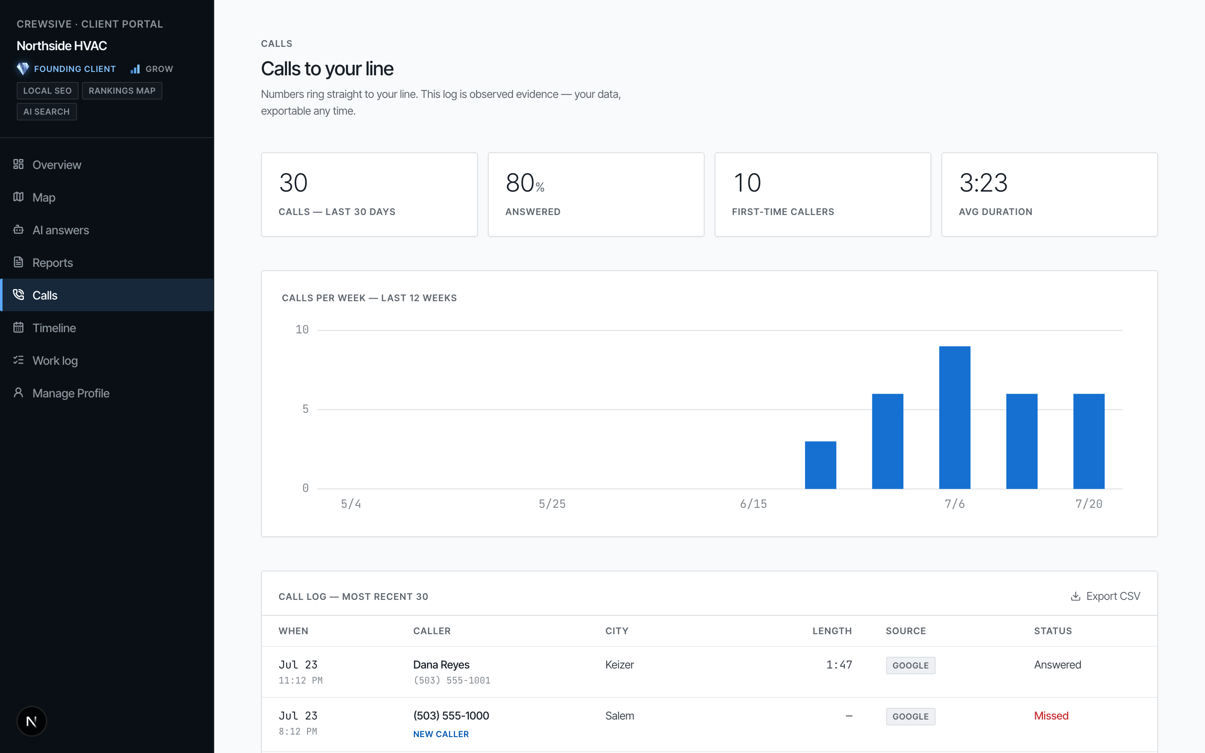The width and height of the screenshot is (1205, 753).
Task: Click the Manage Profile person icon
Action: click(x=18, y=392)
